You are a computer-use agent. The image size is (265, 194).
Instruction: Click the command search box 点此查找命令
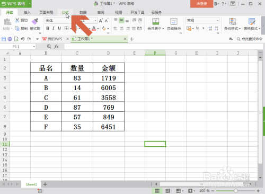pyautogui.click(x=250, y=39)
